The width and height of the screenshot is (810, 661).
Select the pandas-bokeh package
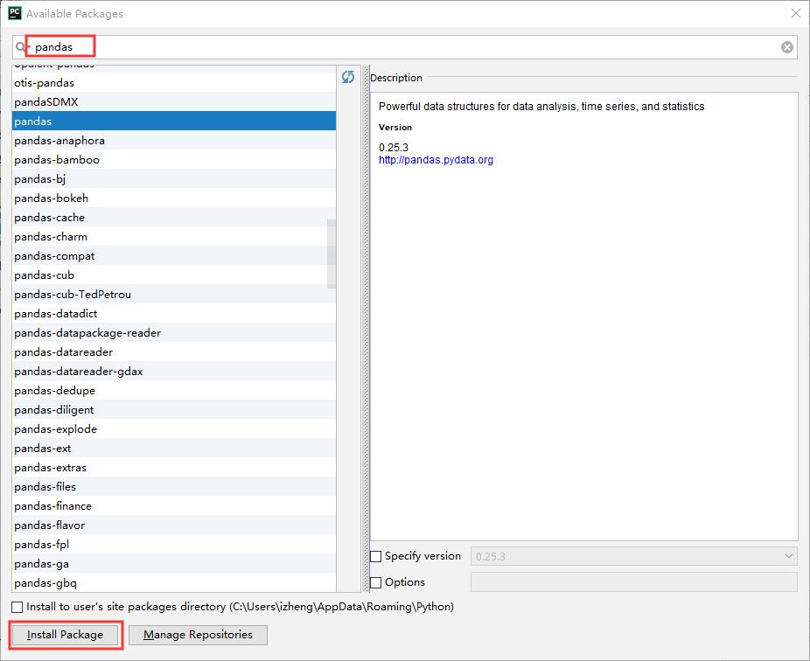[x=173, y=198]
